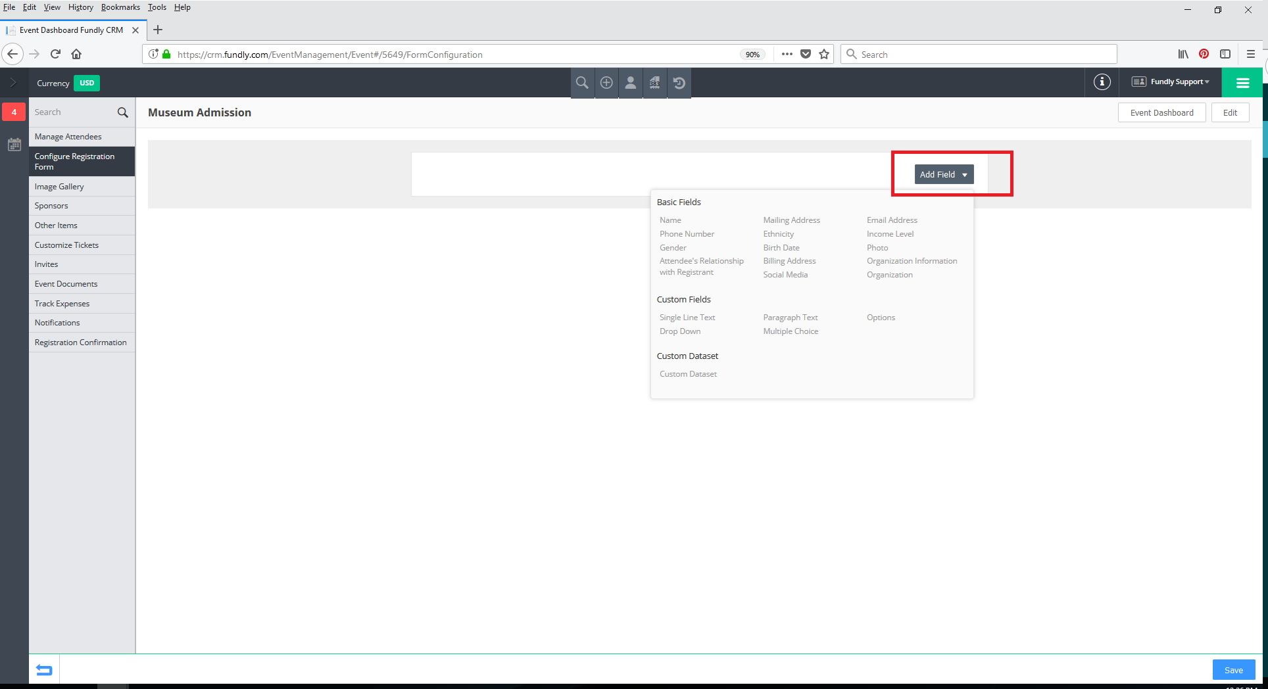Open the history recent icon in toolbar
This screenshot has width=1268, height=689.
tap(679, 83)
